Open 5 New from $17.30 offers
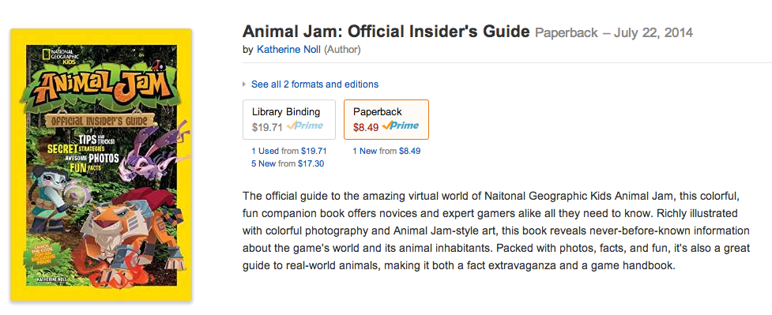The image size is (772, 315). 288,163
